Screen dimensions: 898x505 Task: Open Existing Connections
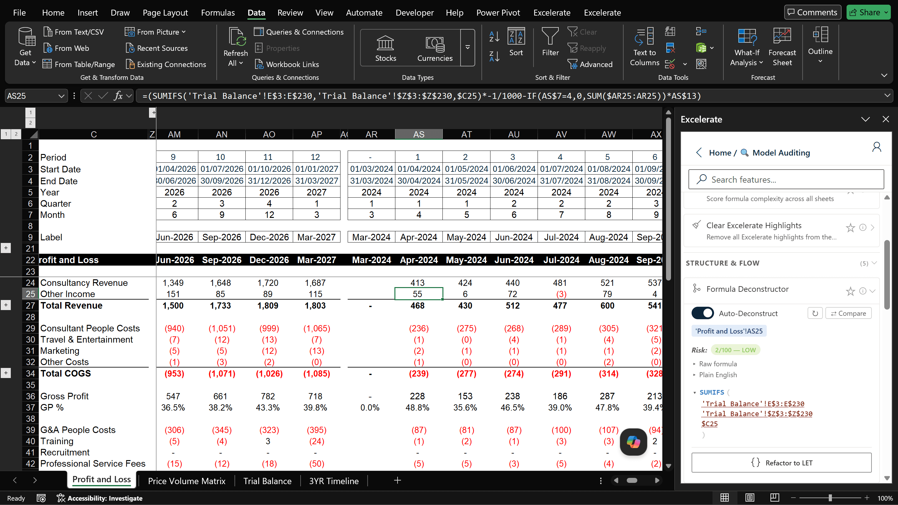[x=166, y=65]
